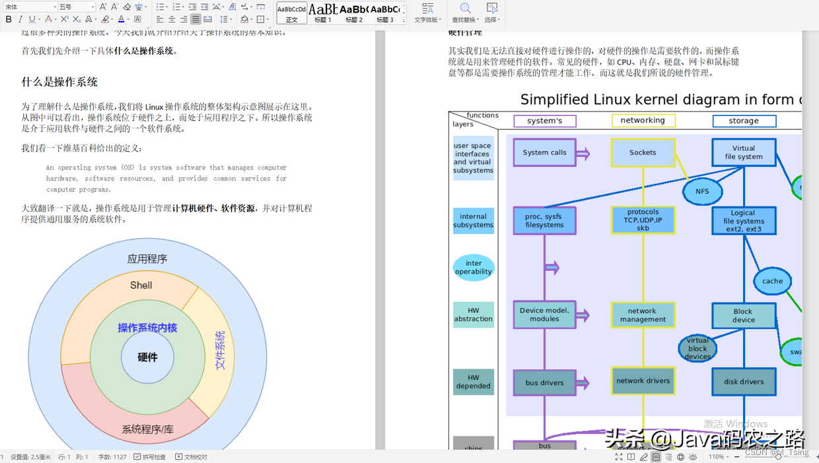The height and width of the screenshot is (463, 819).
Task: Increase font size with the larger A icon
Action: click(103, 7)
